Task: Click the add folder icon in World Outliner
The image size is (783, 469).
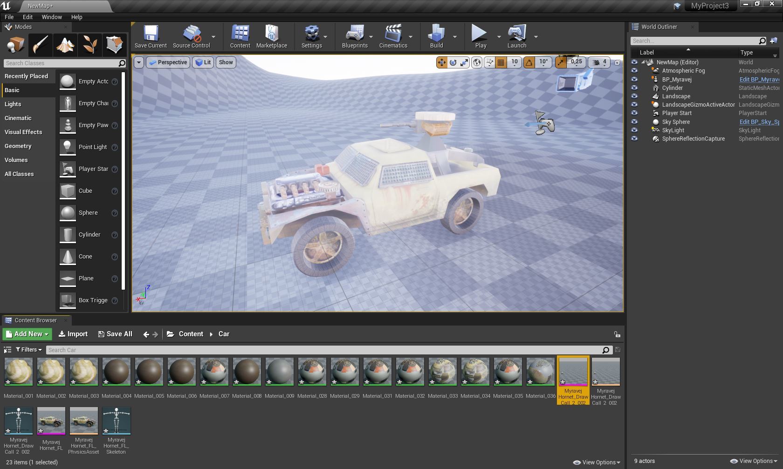Action: [774, 41]
